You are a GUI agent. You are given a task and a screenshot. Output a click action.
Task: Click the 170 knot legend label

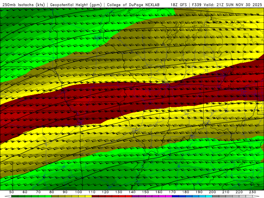click(172, 192)
